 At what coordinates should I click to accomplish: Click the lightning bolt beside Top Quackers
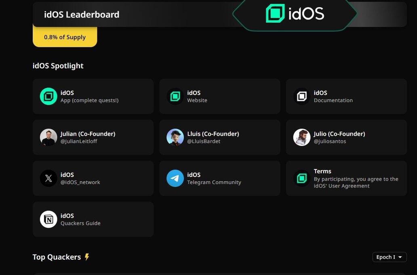point(87,257)
